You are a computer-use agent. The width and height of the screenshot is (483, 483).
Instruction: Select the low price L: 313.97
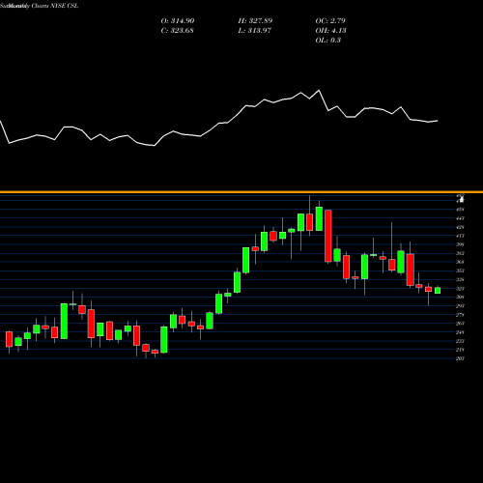pyautogui.click(x=255, y=30)
